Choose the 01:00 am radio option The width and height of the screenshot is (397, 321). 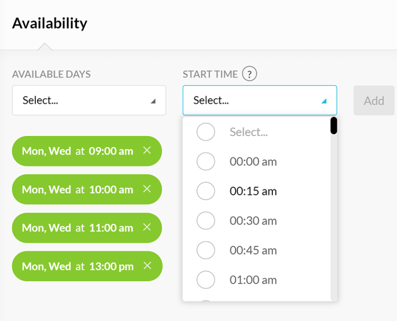point(206,280)
